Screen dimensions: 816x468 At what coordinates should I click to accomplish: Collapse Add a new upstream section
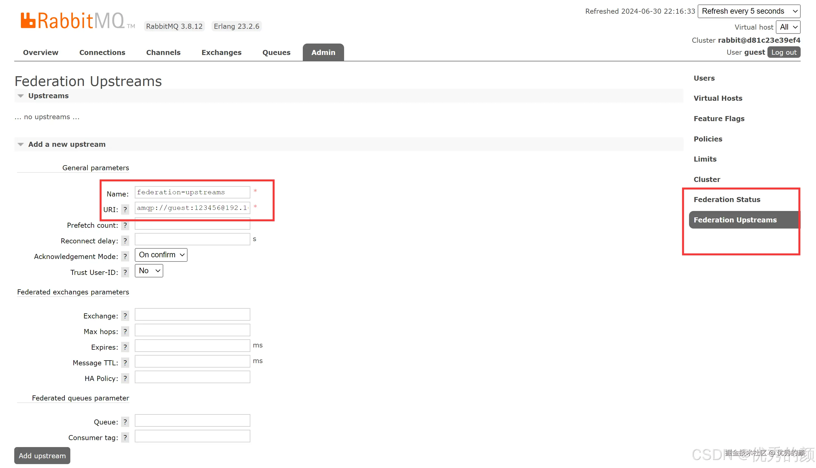[66, 144]
